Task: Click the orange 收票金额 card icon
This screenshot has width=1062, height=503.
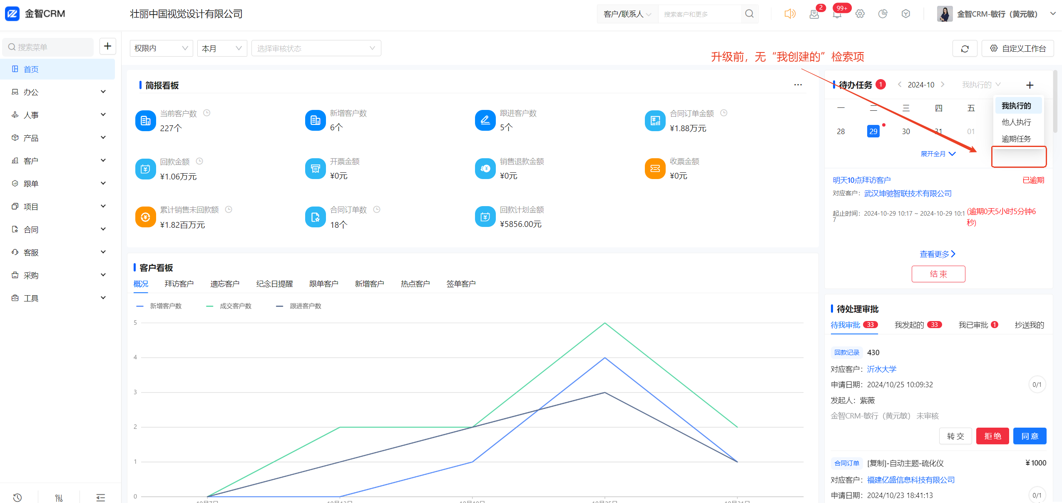Action: 655,169
